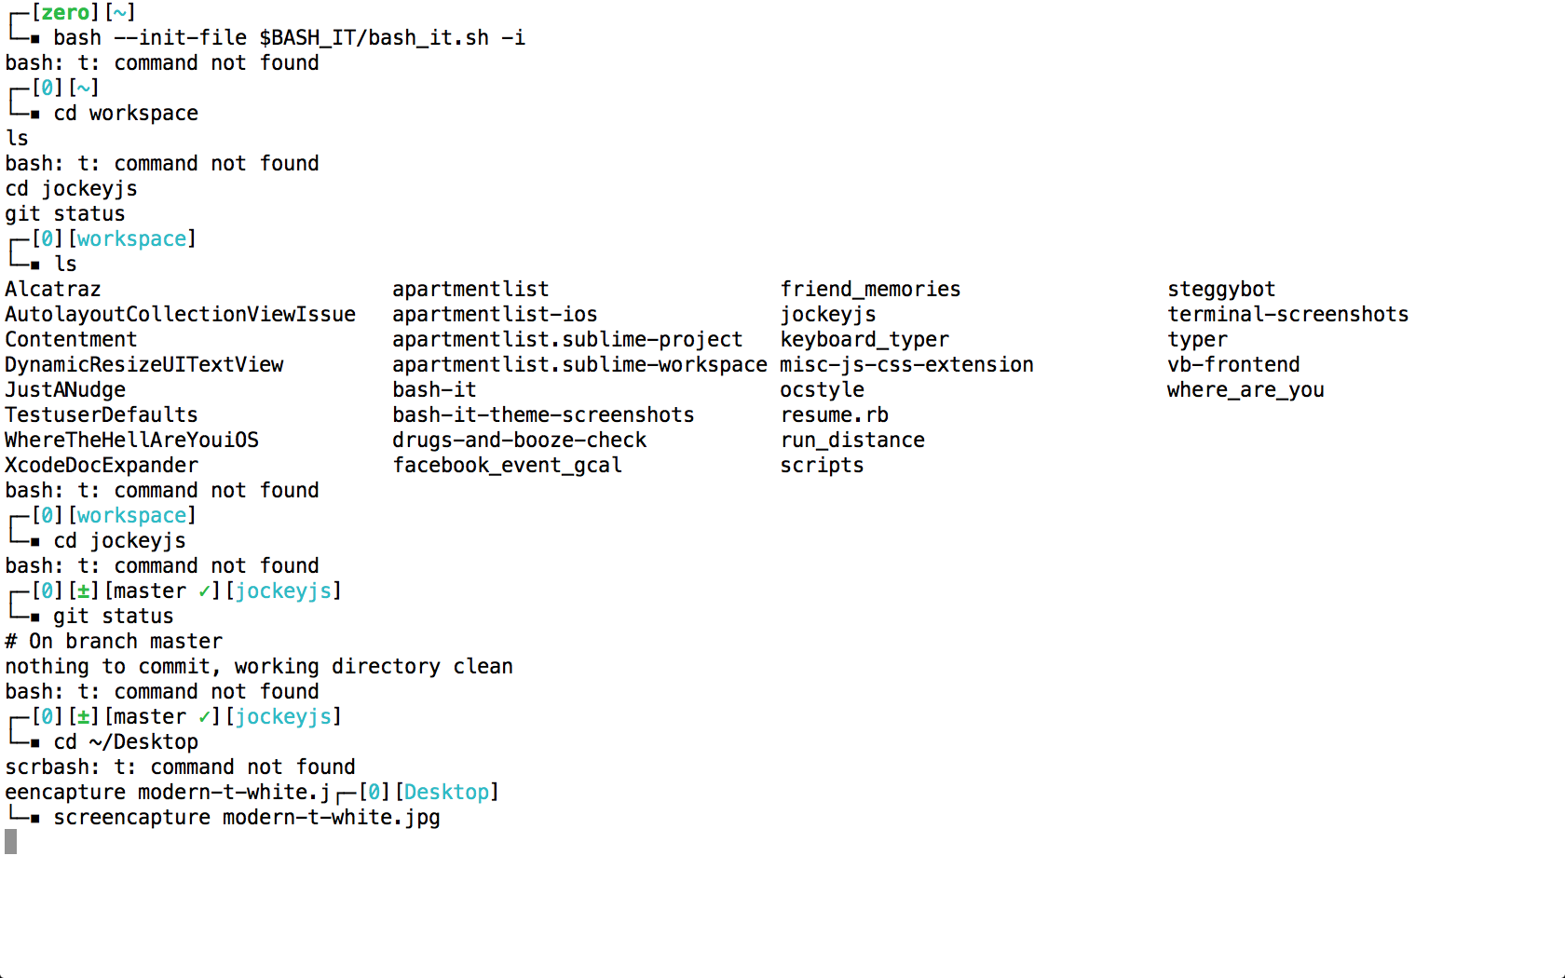
Task: Select the resume.rb file name
Action: click(x=835, y=414)
